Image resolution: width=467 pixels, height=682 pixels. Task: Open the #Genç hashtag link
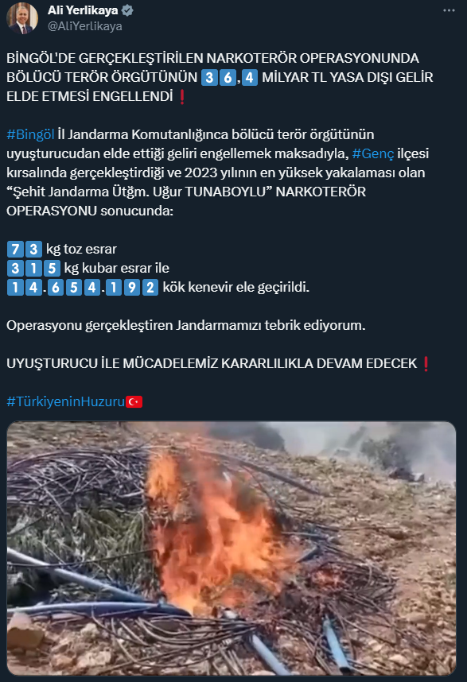[x=373, y=154]
